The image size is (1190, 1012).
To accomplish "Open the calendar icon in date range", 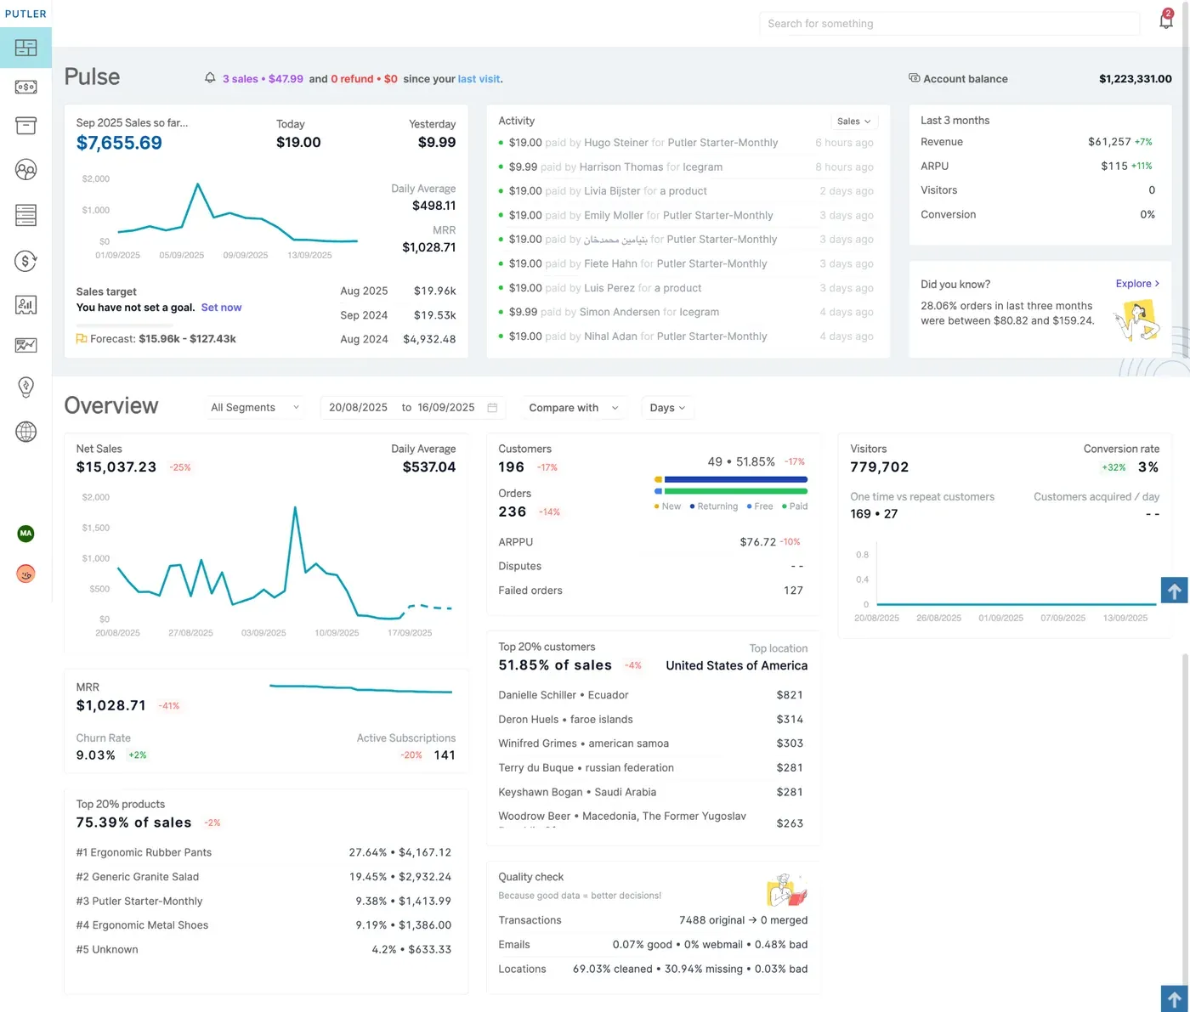I will point(492,408).
